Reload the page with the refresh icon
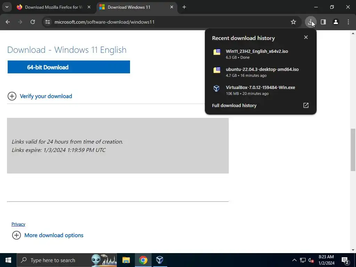The height and width of the screenshot is (267, 356). pos(33,22)
